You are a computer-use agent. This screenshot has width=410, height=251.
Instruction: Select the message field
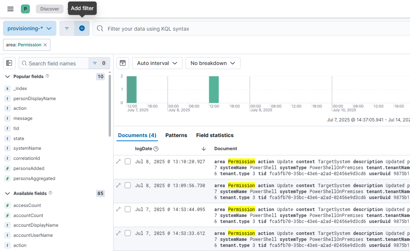click(x=23, y=118)
